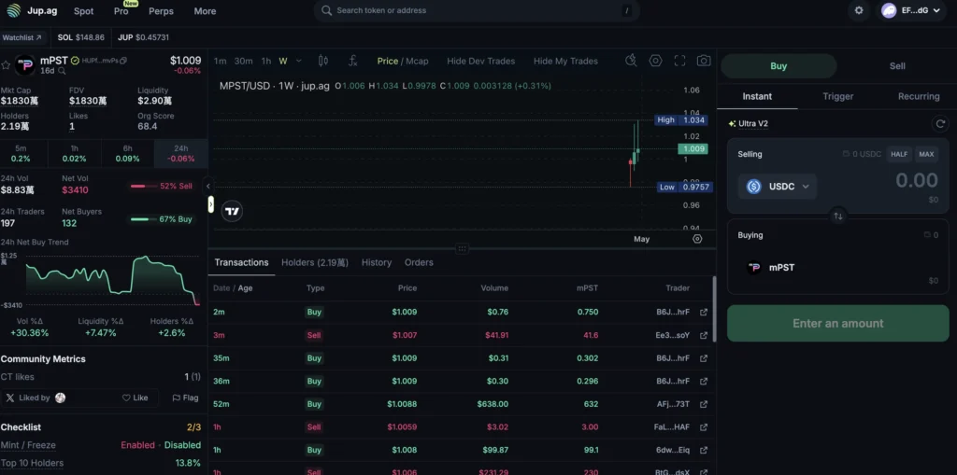The height and width of the screenshot is (475, 957).
Task: Open chart settings hexagon icon
Action: tap(655, 61)
